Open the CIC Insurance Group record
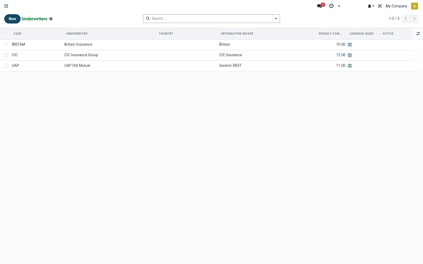423x264 pixels. tap(81, 55)
